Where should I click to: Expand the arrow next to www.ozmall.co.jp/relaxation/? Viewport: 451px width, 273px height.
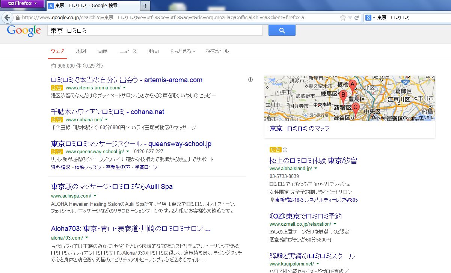pyautogui.click(x=335, y=224)
